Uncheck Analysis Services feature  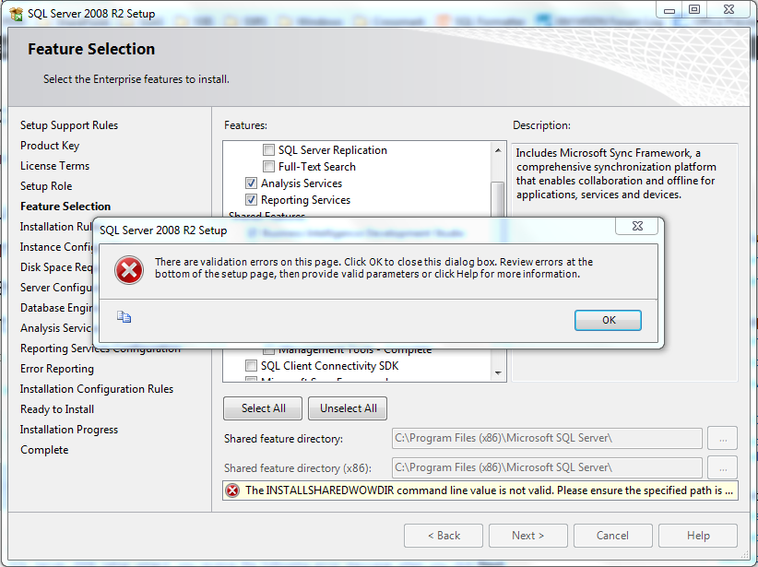pyautogui.click(x=251, y=183)
